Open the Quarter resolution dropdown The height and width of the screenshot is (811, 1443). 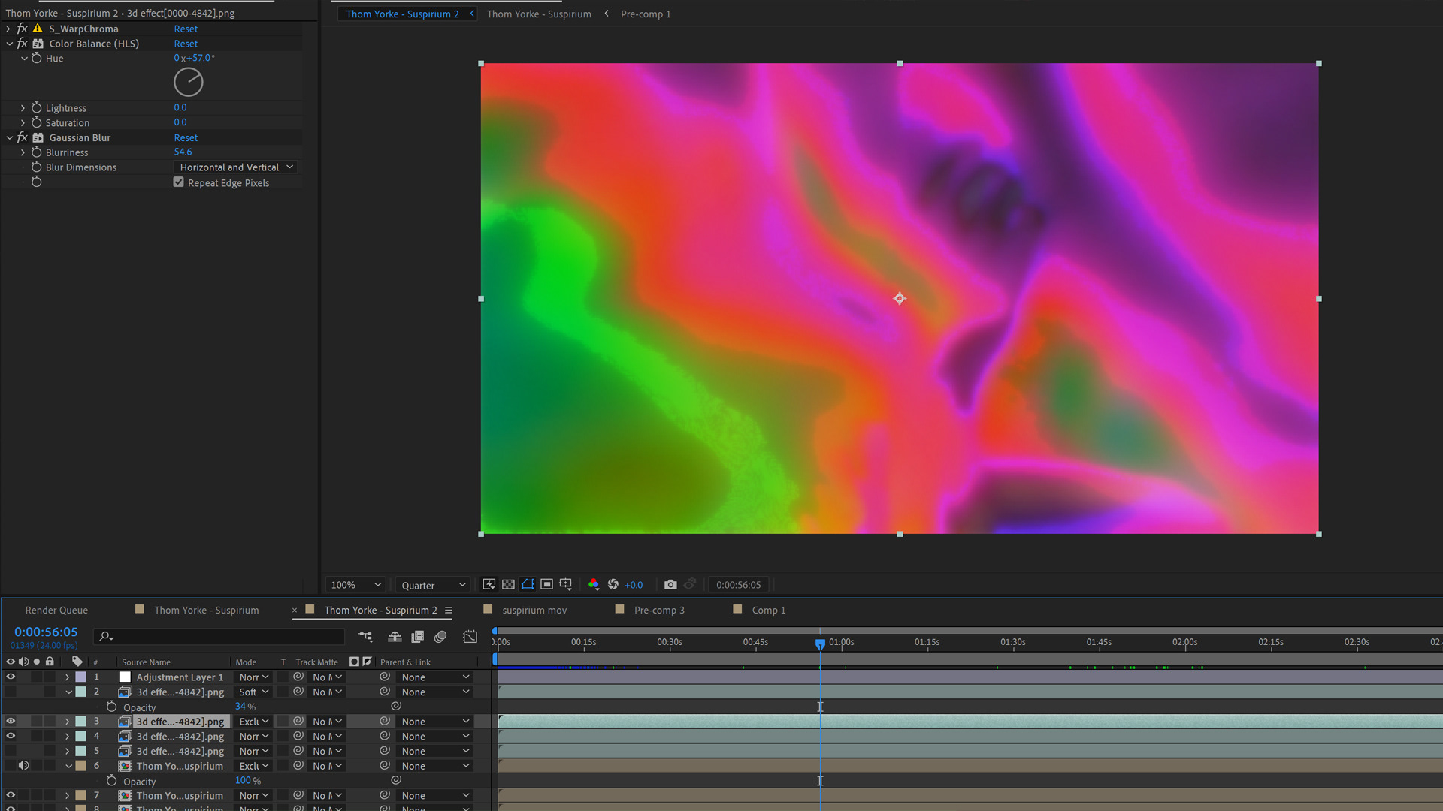[x=433, y=585]
